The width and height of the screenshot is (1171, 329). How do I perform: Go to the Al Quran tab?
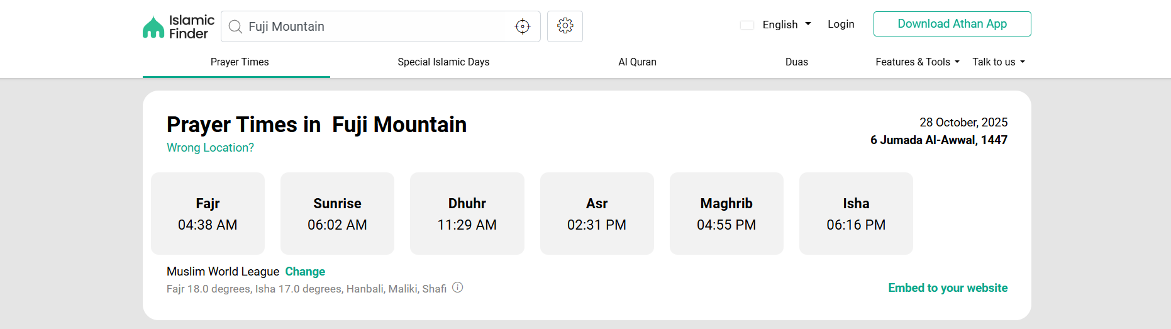coord(637,62)
